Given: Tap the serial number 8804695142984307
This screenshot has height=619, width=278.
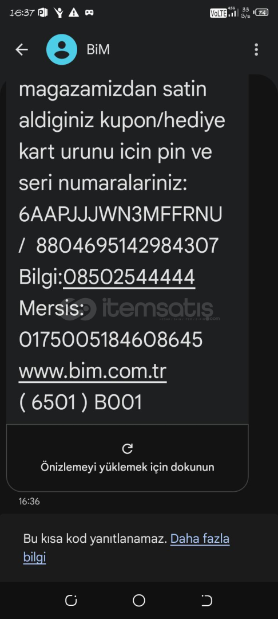Looking at the screenshot, I should pyautogui.click(x=127, y=245).
